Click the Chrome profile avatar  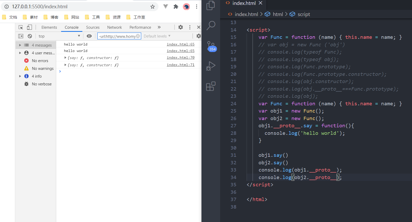point(186,7)
